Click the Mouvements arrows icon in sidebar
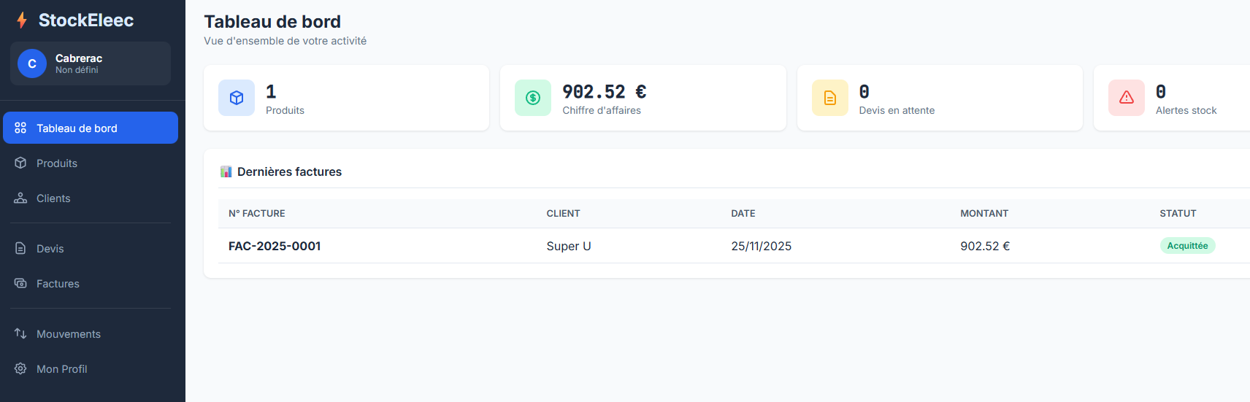The height and width of the screenshot is (402, 1250). [x=20, y=334]
